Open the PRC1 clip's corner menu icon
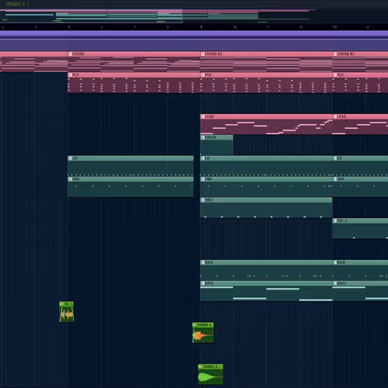Viewport: 388px width, 388px height. [x=203, y=200]
